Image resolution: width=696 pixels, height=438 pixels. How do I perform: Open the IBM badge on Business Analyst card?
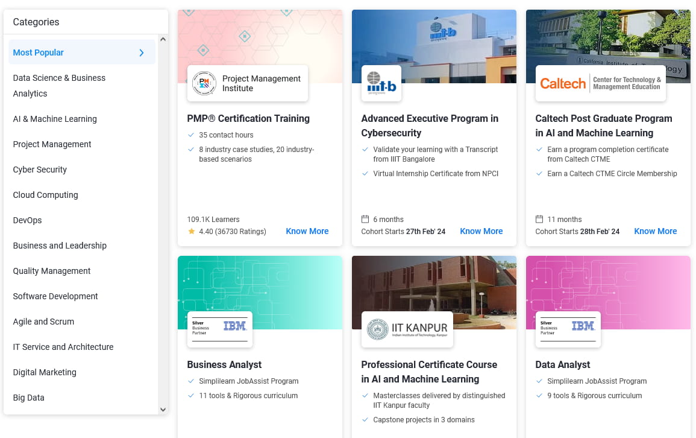[x=219, y=329]
